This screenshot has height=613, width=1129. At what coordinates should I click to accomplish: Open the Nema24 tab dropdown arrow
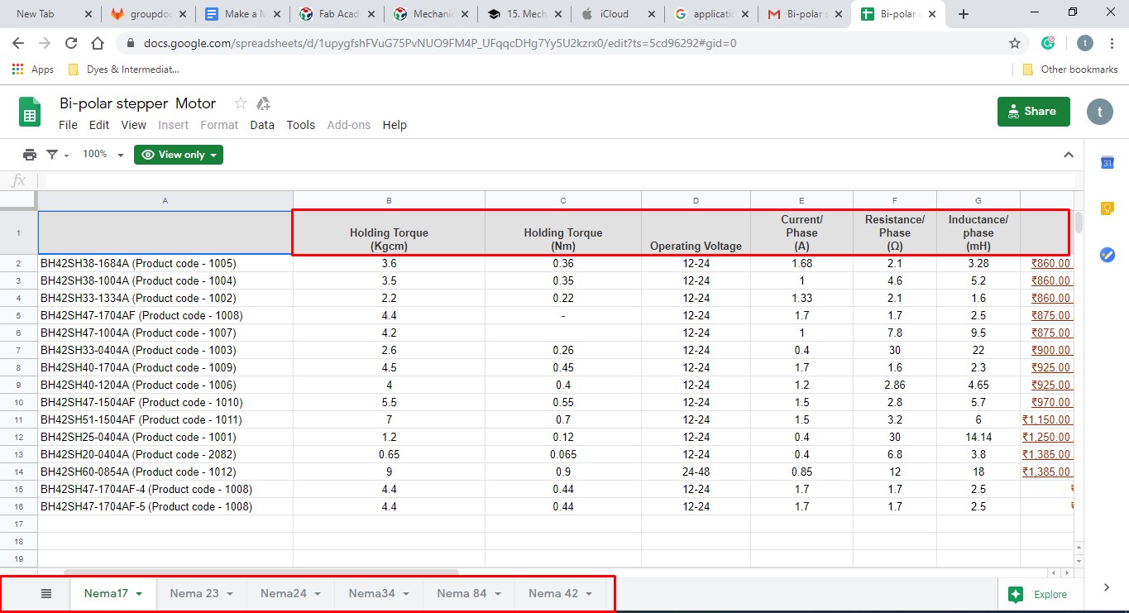tap(318, 594)
